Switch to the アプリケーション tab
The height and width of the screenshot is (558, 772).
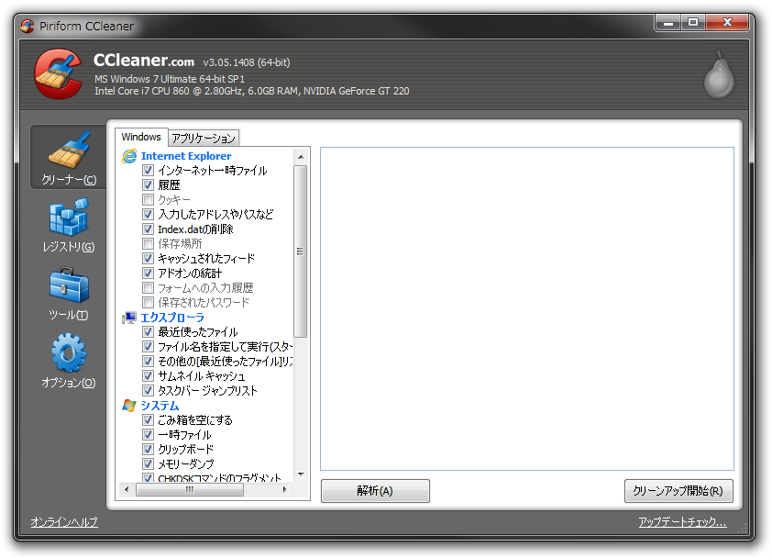point(204,139)
